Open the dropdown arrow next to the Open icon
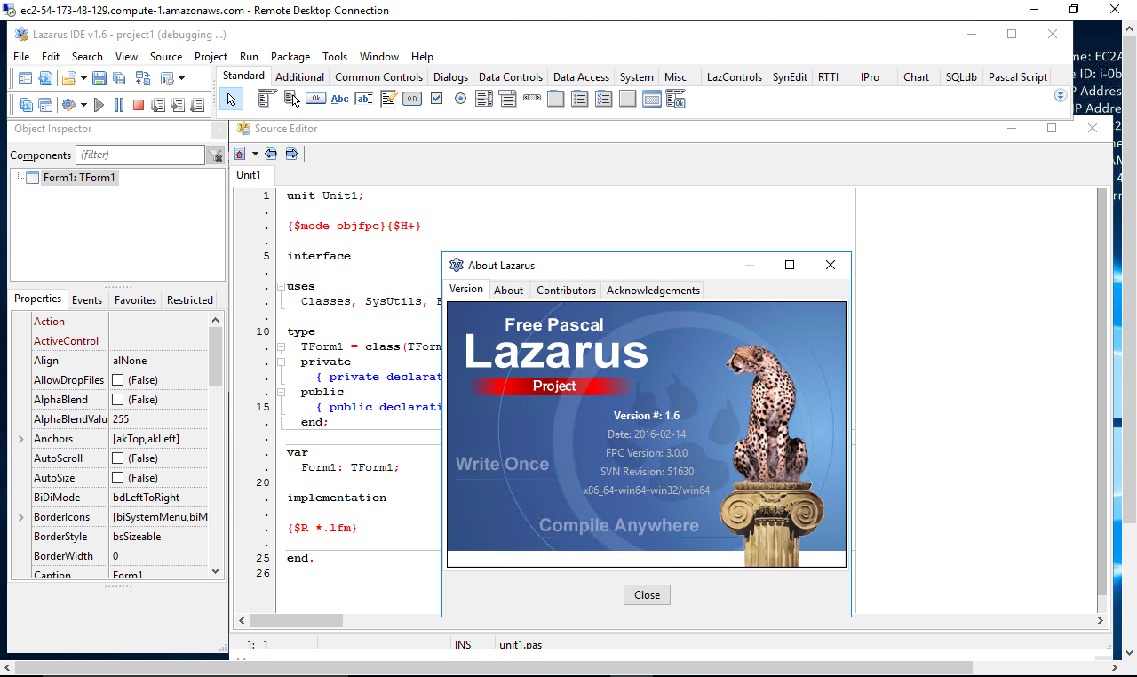 (84, 78)
